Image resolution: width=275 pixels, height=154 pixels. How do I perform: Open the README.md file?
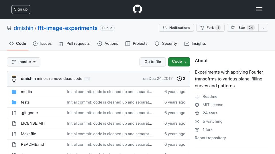click(32, 144)
